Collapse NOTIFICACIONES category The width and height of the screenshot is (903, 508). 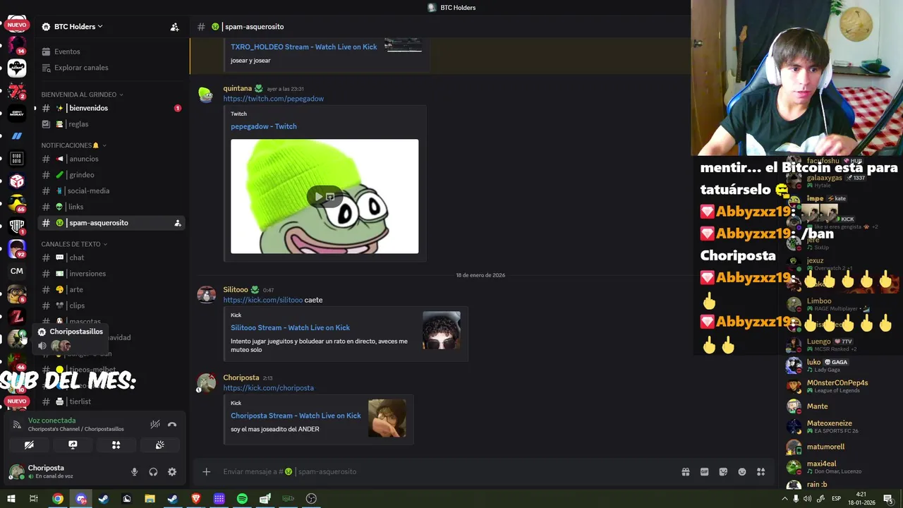73,145
